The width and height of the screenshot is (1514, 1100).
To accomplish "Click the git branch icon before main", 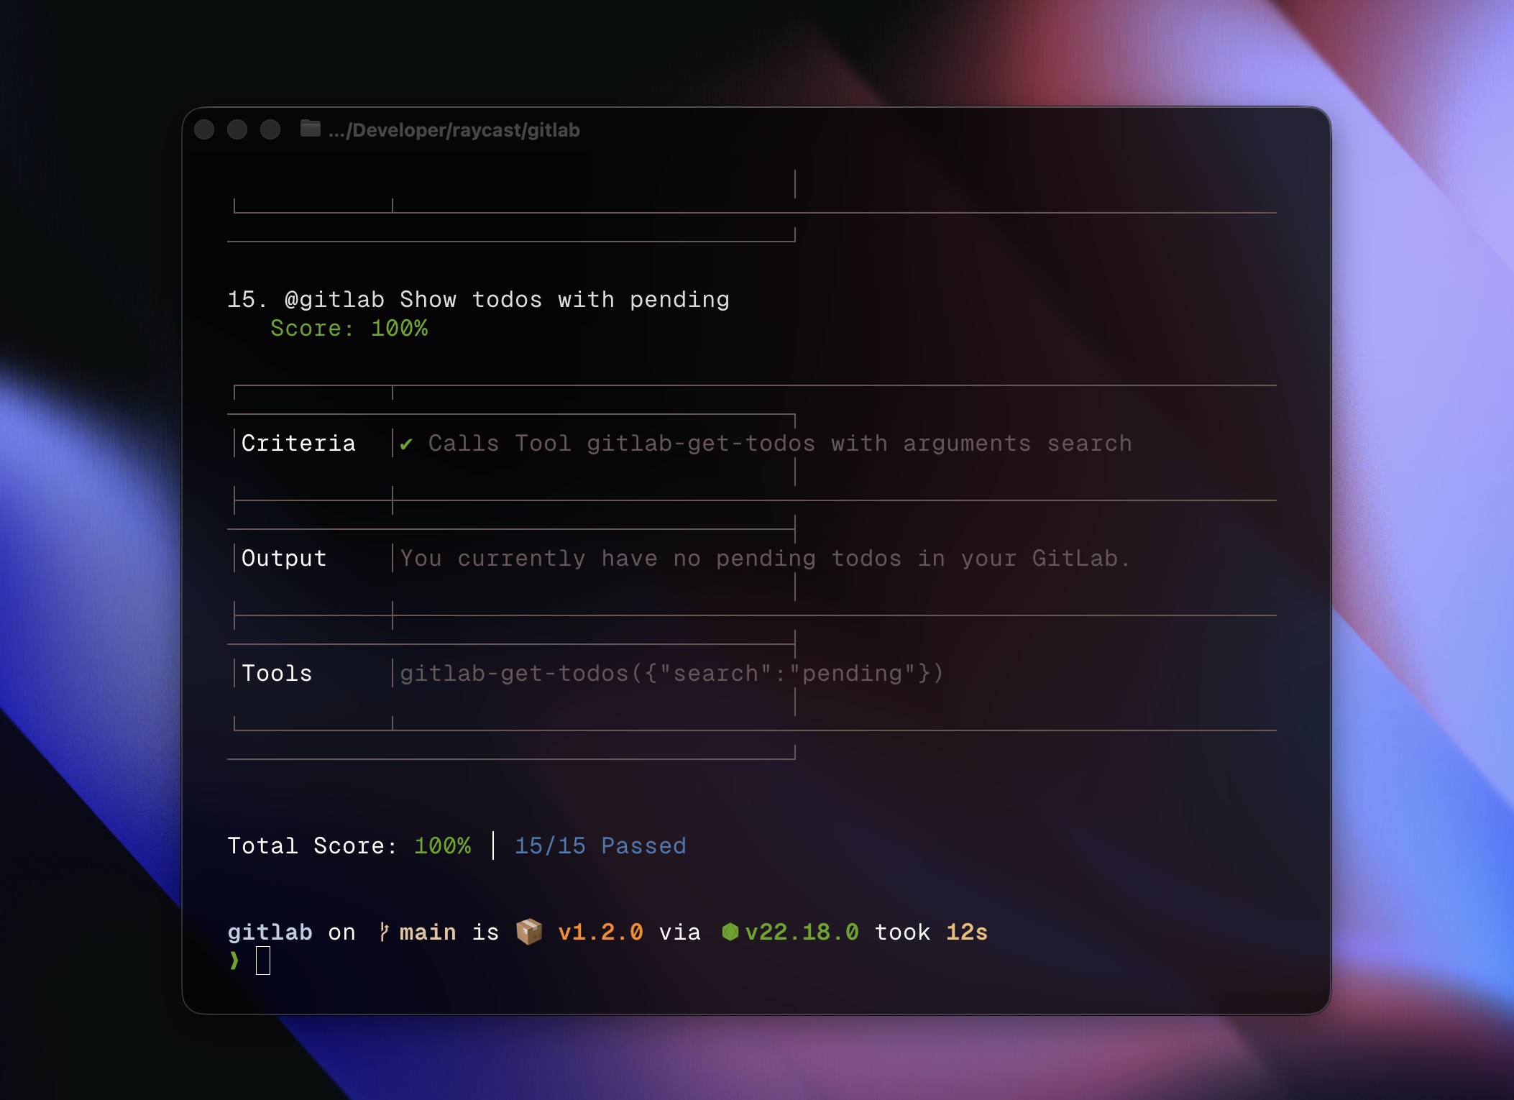I will click(x=384, y=932).
